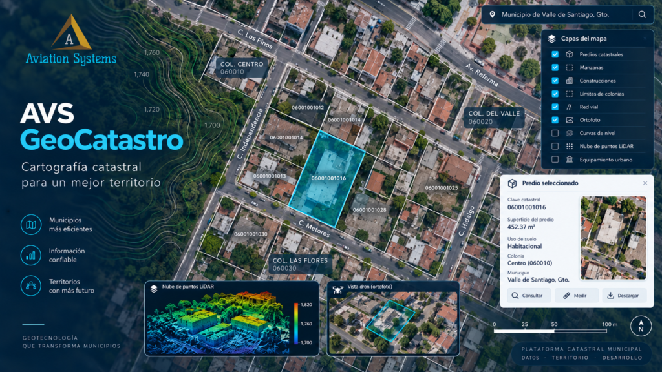The image size is (662, 372).
Task: Click the Municipios más eficientes map icon
Action: [x=31, y=224]
